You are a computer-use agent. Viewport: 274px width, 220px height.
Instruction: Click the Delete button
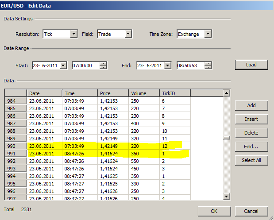(x=251, y=133)
